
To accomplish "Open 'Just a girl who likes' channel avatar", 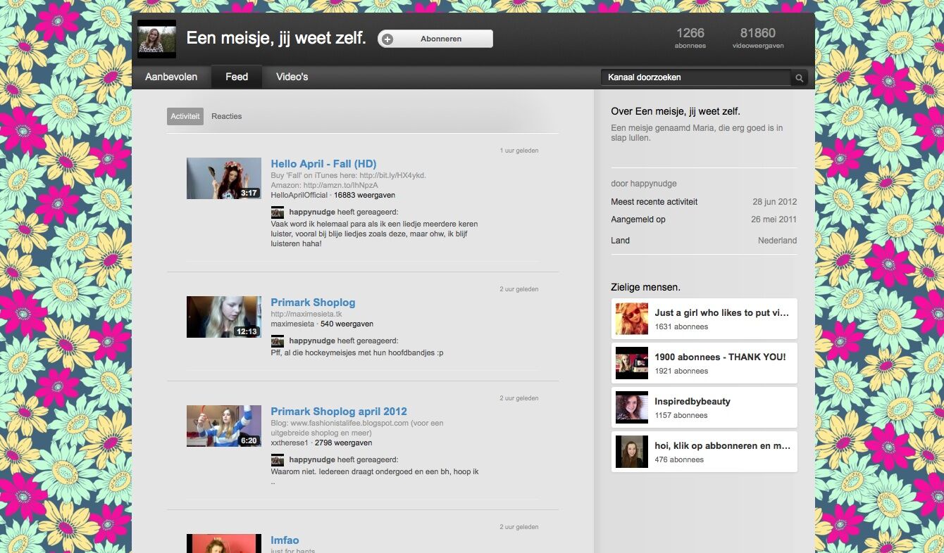I will 631,319.
